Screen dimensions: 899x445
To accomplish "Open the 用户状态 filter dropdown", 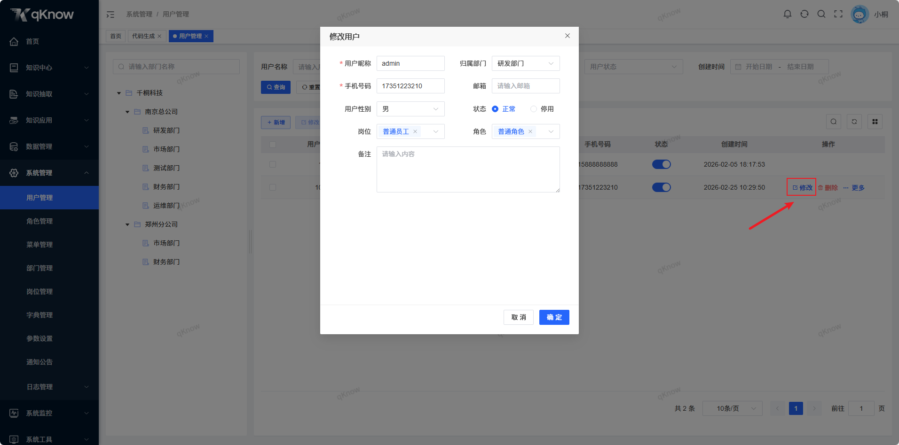I will 633,67.
